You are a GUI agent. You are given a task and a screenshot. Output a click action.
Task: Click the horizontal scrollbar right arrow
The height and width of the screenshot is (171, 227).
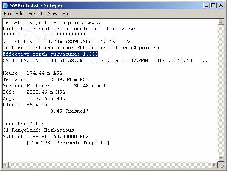point(214,165)
